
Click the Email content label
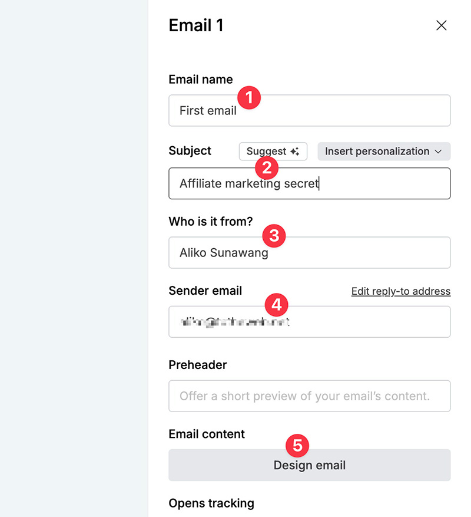tap(206, 434)
